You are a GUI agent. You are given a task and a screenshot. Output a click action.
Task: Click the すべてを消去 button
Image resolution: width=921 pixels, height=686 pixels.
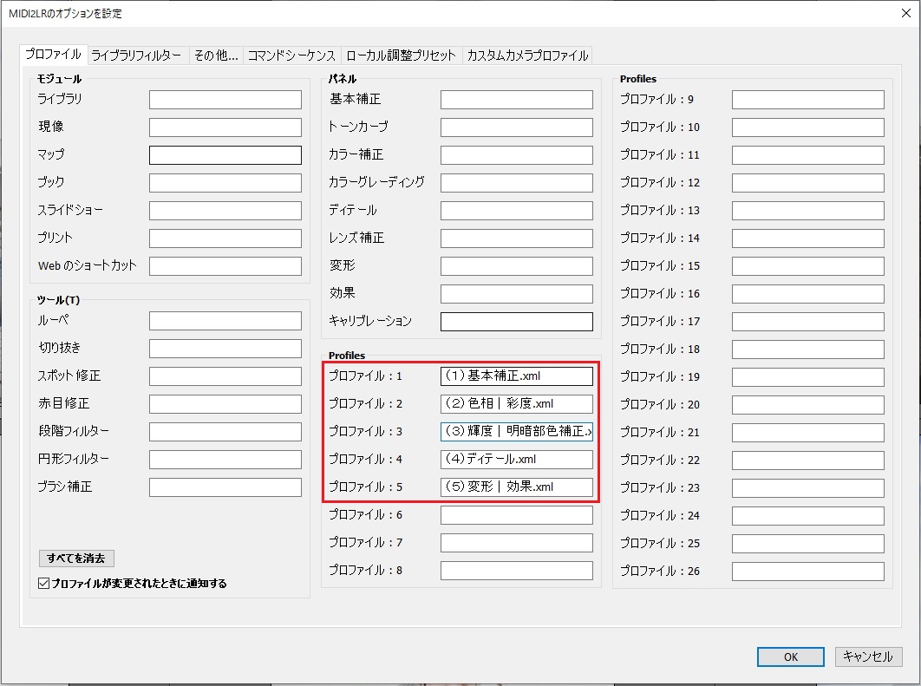(76, 558)
